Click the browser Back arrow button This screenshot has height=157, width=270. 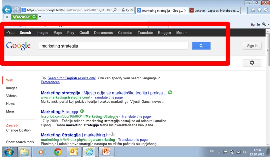pyautogui.click(x=7, y=10)
